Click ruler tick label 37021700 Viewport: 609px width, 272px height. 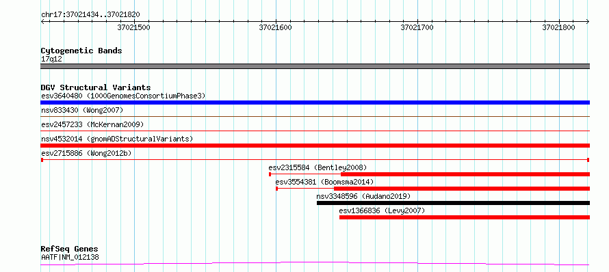click(x=417, y=27)
